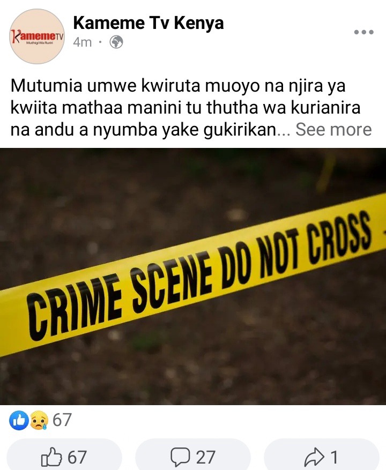The width and height of the screenshot is (386, 470).
Task: Click the 27 comments count
Action: 206,457
